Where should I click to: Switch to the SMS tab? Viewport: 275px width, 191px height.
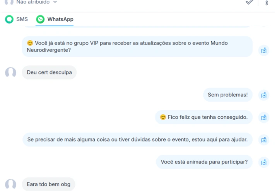17,19
